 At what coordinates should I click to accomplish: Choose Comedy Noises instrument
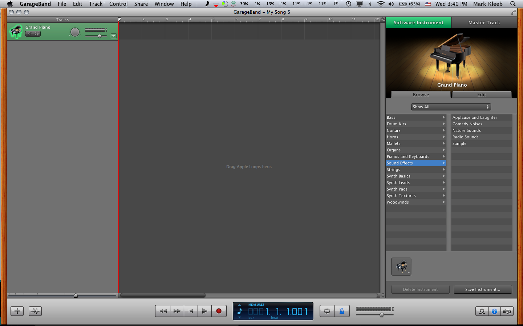482,124
